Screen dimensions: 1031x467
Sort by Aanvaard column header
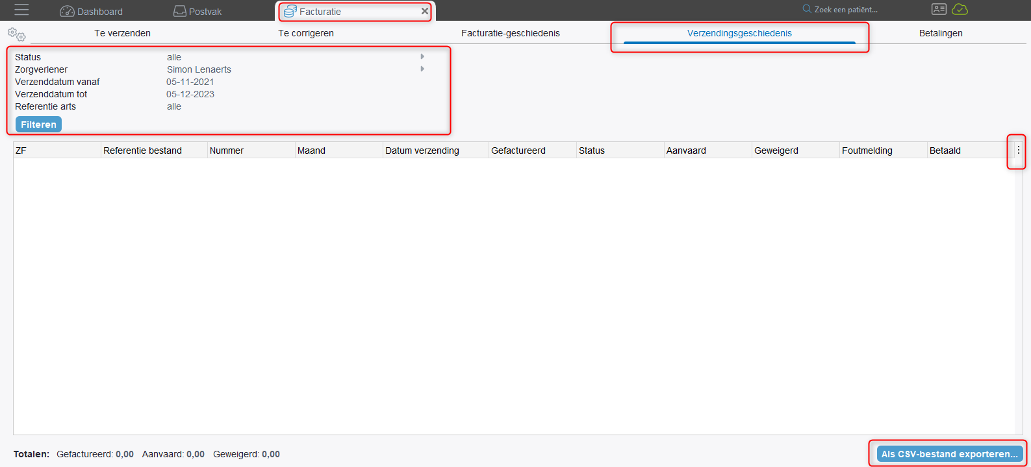pyautogui.click(x=707, y=150)
